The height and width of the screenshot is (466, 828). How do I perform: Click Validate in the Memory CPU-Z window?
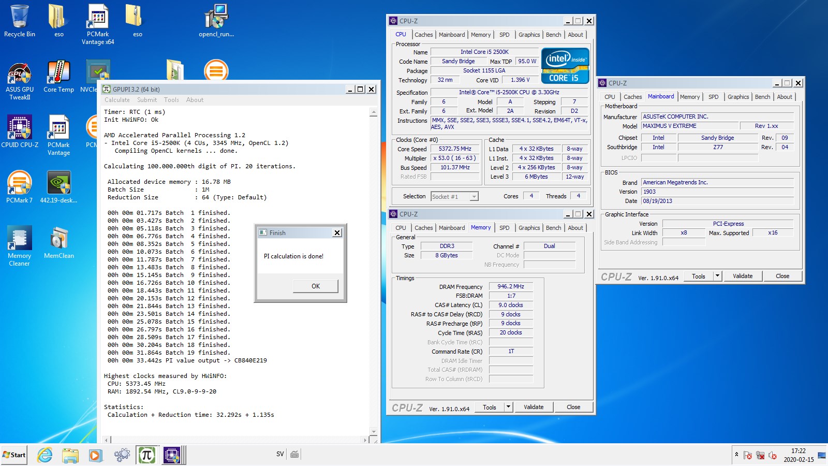coord(534,407)
